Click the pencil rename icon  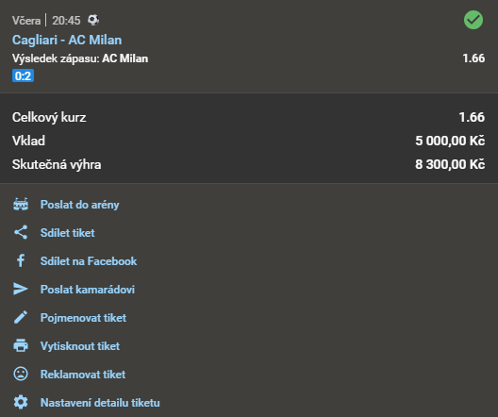[21, 317]
